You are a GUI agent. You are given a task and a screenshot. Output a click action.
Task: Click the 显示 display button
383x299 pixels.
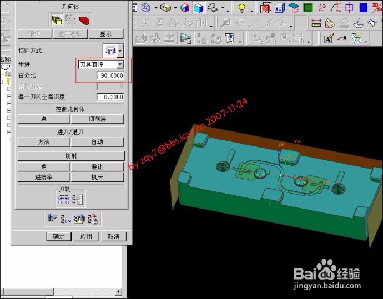point(106,34)
